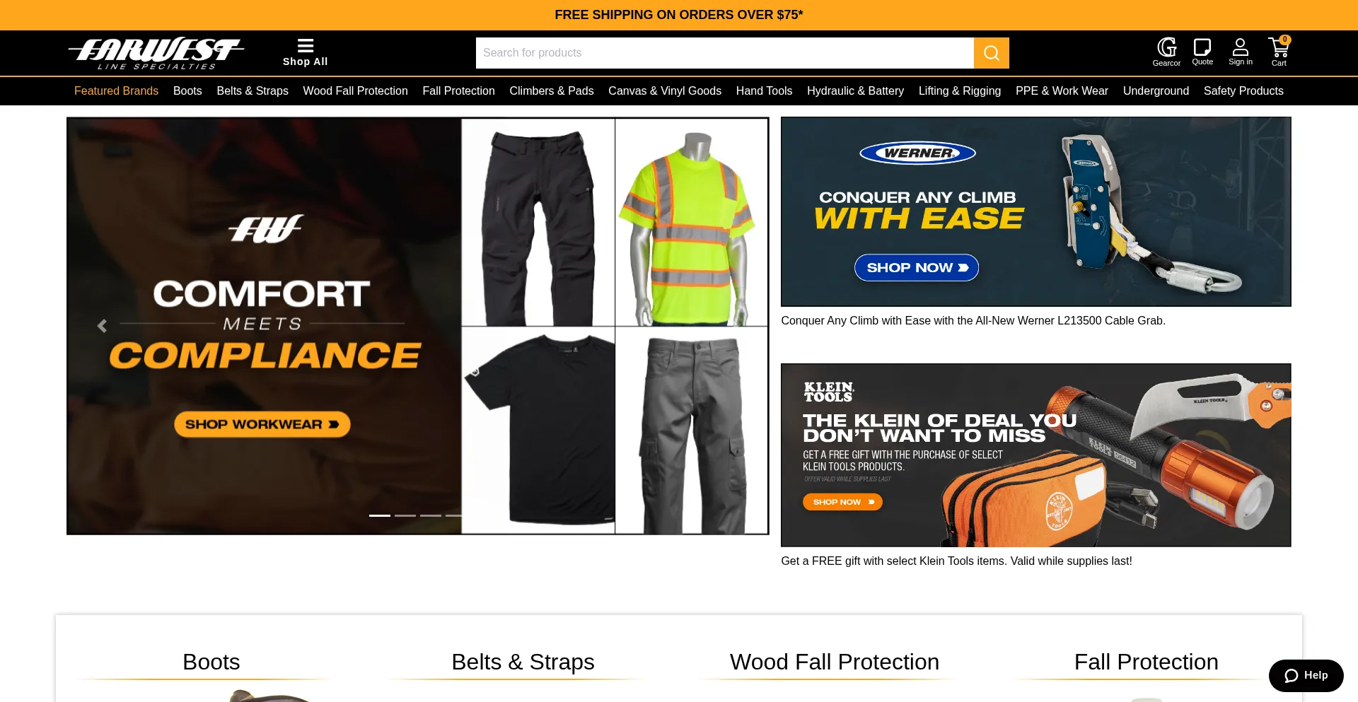This screenshot has width=1358, height=702.
Task: Open the Shop All hamburger menu
Action: click(306, 52)
